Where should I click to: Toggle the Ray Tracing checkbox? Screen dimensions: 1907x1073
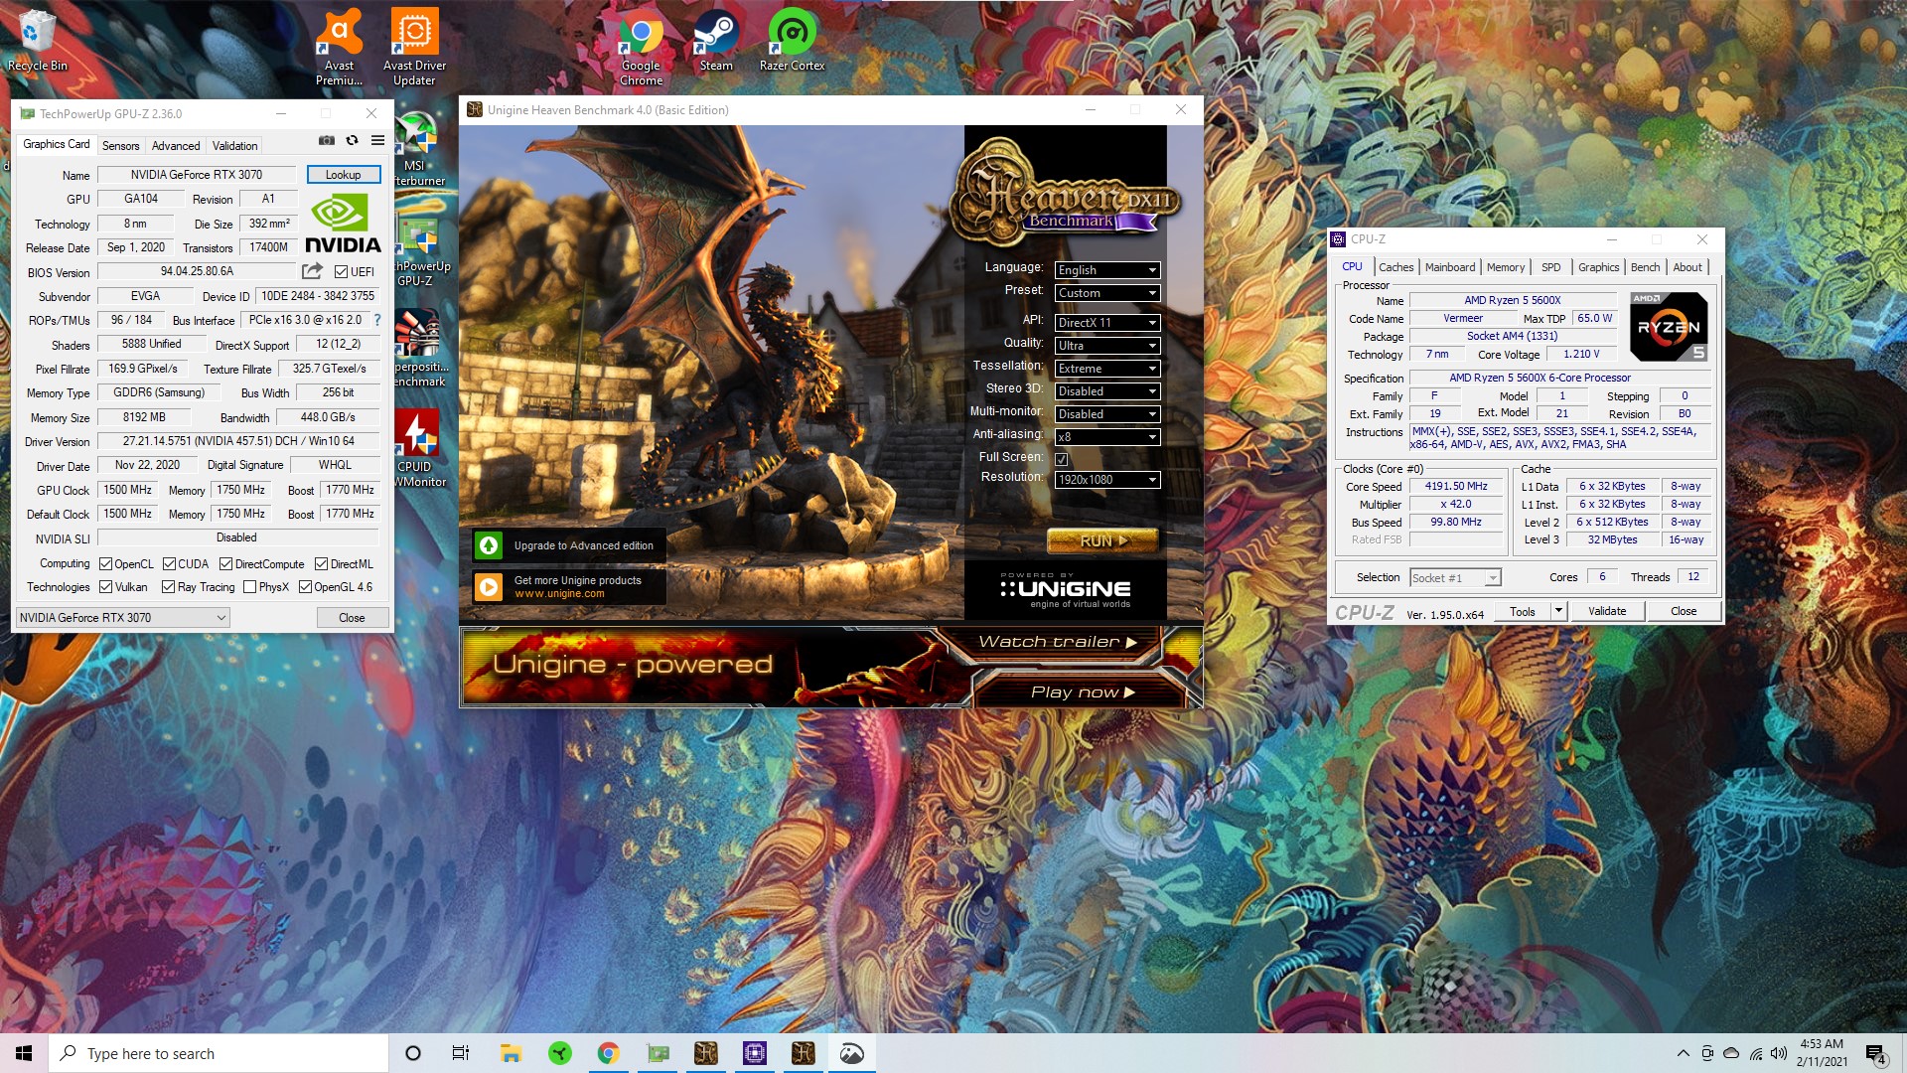click(168, 586)
